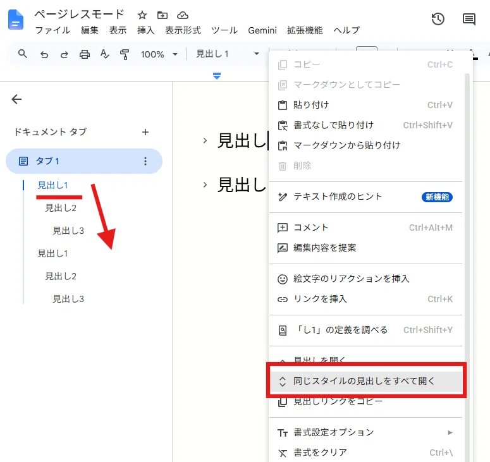Choose 絵文字のリアクションを挿入
The width and height of the screenshot is (490, 462).
pyautogui.click(x=365, y=279)
